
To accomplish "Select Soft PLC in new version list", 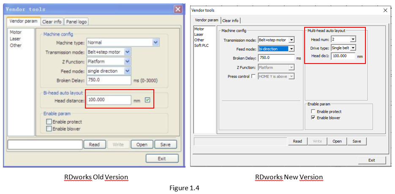I will pos(201,45).
